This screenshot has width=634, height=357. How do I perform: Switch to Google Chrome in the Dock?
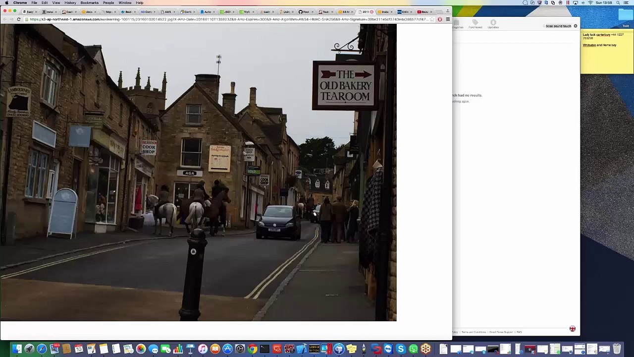[x=252, y=349]
